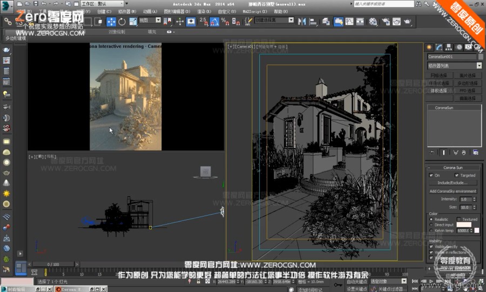Click the Direct input color swatch
Screen dimensions: 486x292
pyautogui.click(x=464, y=225)
